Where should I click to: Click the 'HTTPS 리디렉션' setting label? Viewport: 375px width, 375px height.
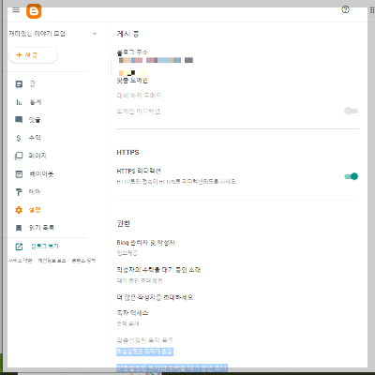[x=139, y=171]
